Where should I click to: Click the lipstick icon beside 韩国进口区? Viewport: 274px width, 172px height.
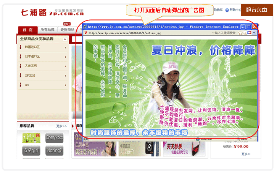(21, 47)
